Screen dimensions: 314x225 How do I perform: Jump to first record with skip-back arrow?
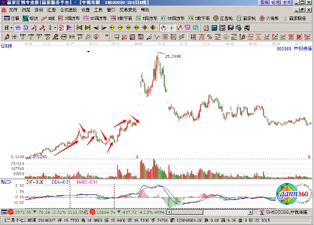coord(79,28)
